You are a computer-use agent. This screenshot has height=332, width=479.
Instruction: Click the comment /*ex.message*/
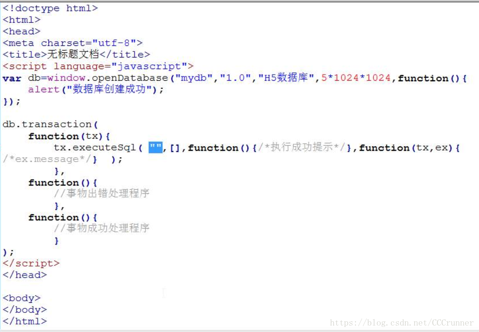47,160
